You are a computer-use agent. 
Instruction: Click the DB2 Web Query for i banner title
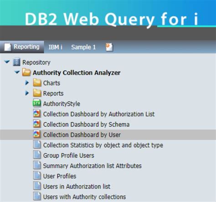(x=112, y=20)
